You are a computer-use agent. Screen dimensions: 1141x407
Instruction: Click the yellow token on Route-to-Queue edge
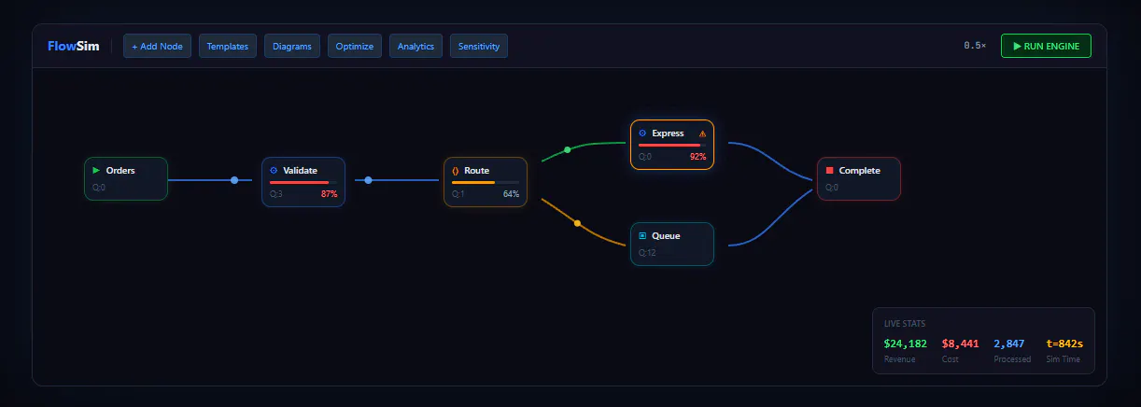coord(577,223)
